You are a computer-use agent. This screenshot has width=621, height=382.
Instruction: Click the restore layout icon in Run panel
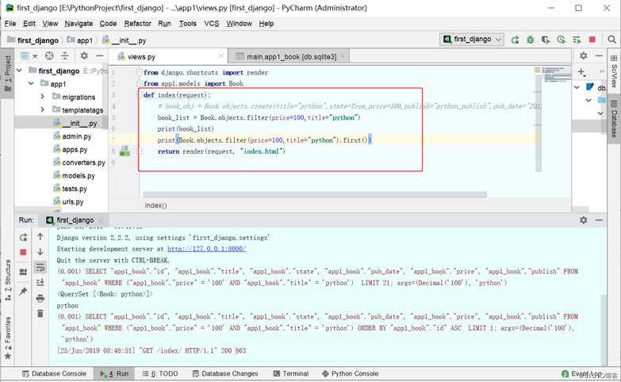click(23, 272)
